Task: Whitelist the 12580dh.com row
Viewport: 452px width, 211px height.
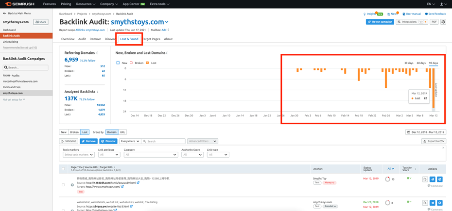Action: 425,179
